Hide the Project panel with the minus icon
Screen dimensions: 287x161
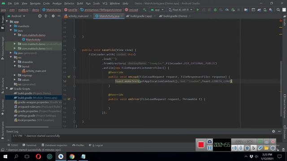tap(59, 16)
